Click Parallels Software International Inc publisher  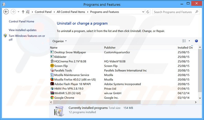(125, 71)
